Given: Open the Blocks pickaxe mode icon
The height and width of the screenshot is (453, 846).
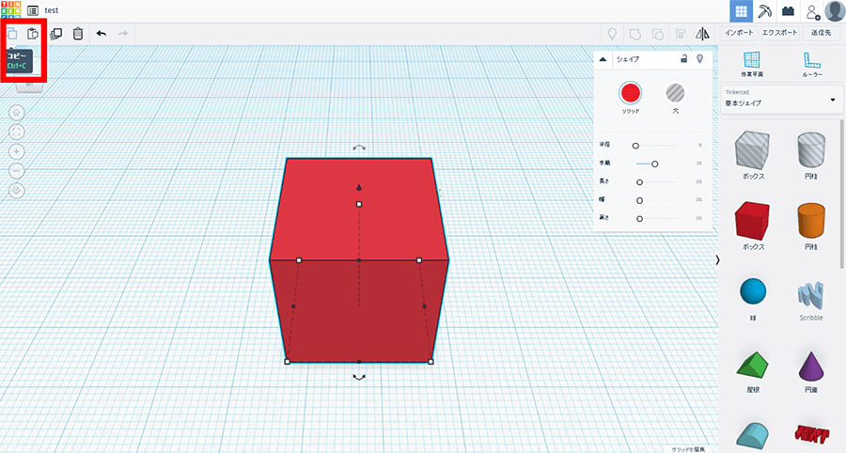Looking at the screenshot, I should click(764, 10).
